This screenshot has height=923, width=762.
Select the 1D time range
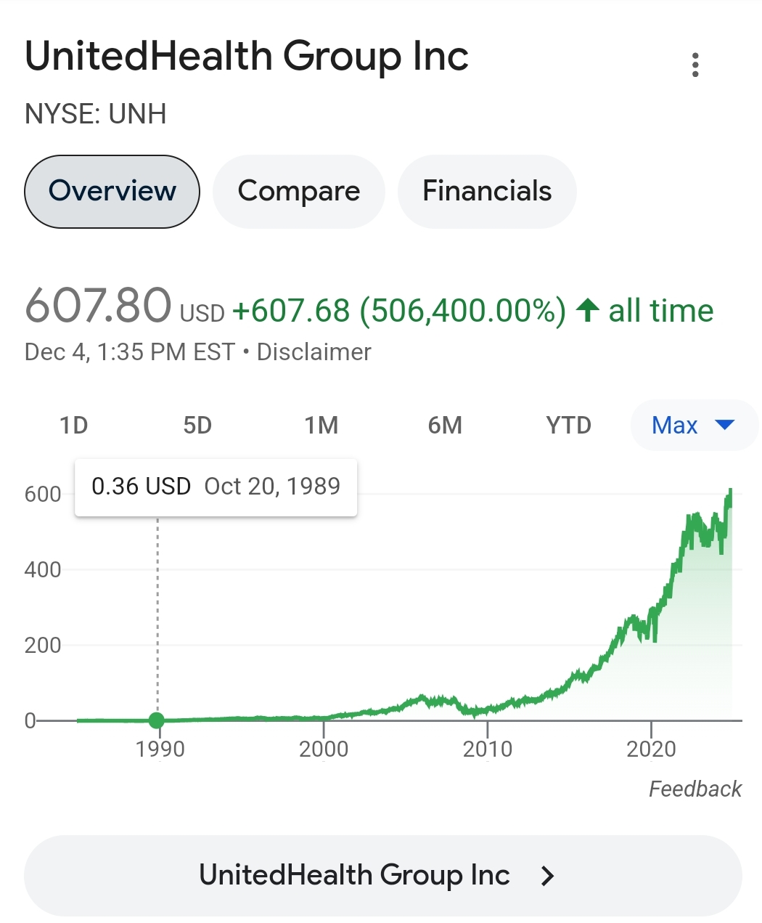pyautogui.click(x=73, y=425)
